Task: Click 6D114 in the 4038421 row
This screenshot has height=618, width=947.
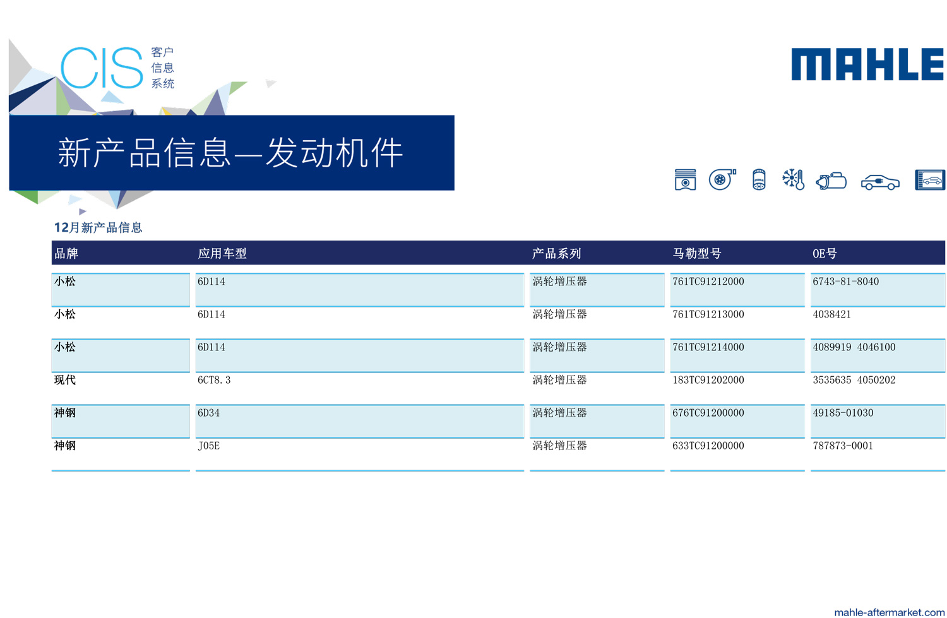Action: pos(211,314)
